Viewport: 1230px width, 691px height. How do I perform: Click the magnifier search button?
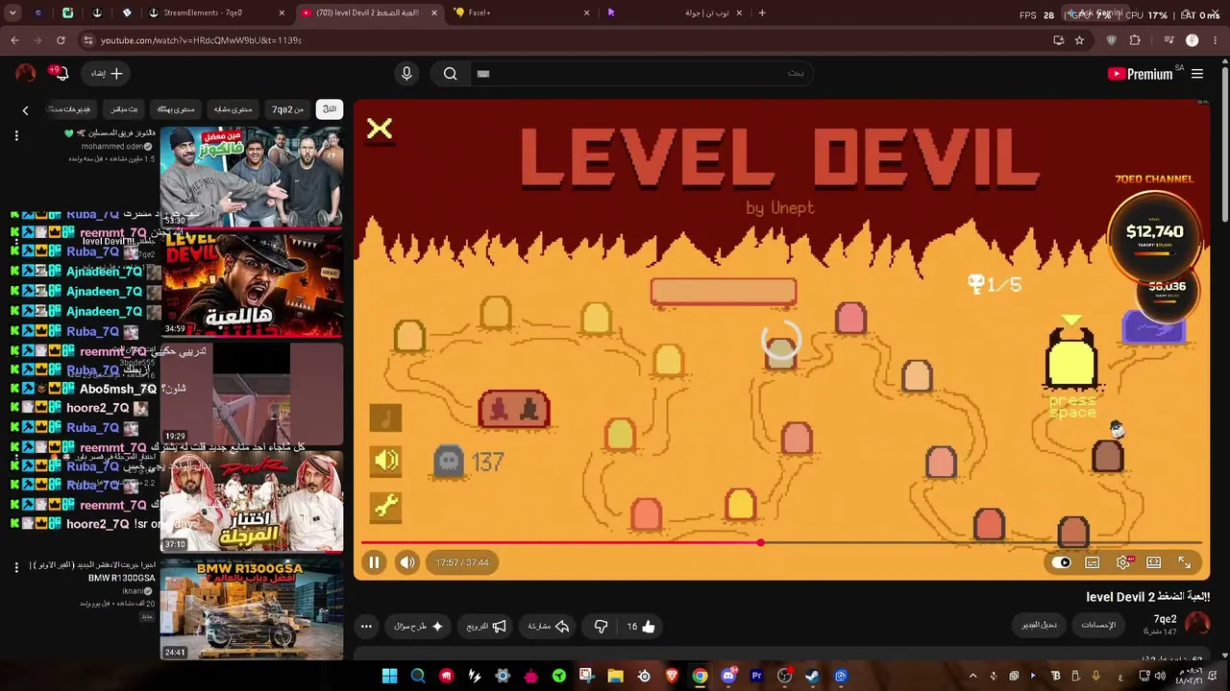450,74
